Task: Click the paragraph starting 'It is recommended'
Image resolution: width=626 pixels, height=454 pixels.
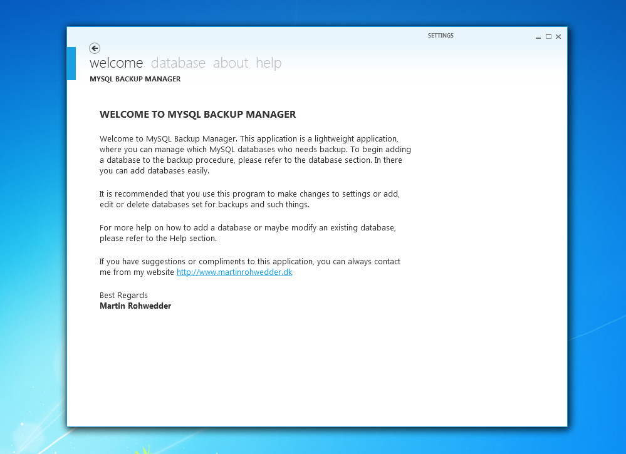Action: click(249, 199)
